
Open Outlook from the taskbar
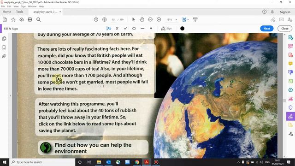pos(108,162)
